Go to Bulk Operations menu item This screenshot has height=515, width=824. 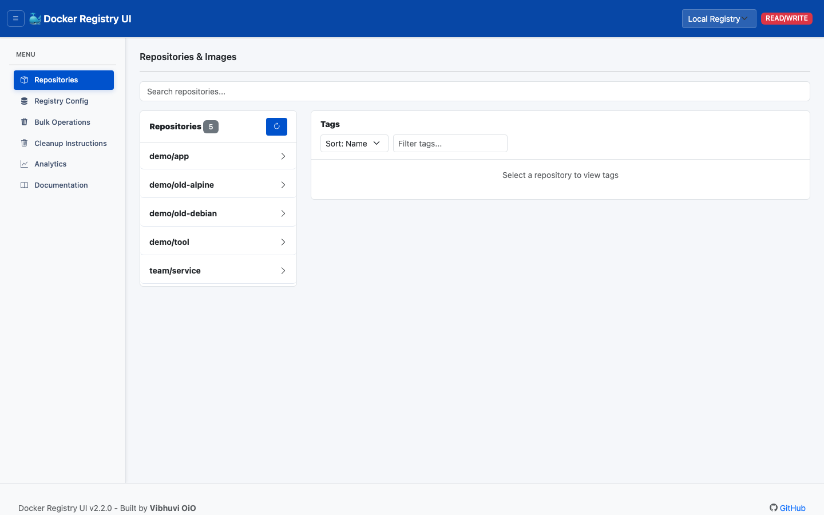[64, 122]
